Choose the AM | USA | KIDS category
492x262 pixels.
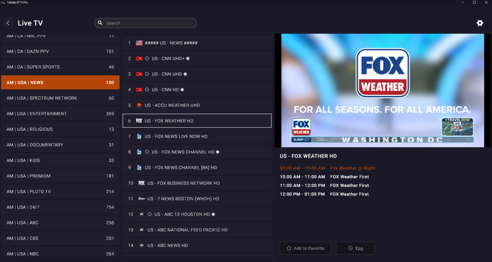point(60,161)
